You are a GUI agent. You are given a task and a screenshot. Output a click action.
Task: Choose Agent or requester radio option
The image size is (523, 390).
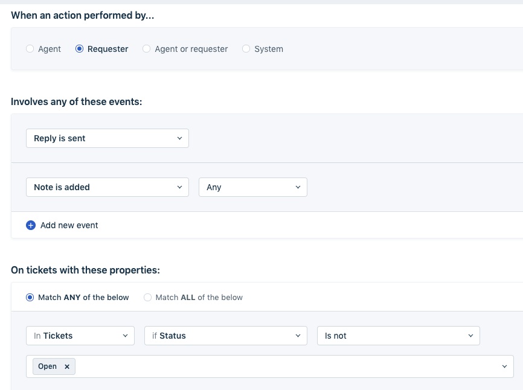click(x=146, y=49)
